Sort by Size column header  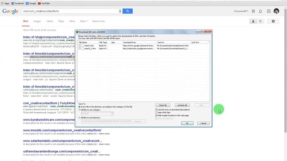[116, 42]
